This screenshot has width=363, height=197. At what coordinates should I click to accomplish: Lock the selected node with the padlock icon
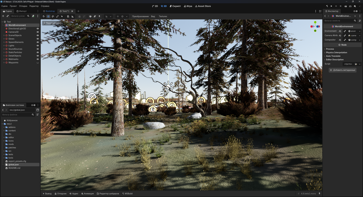(79, 16)
